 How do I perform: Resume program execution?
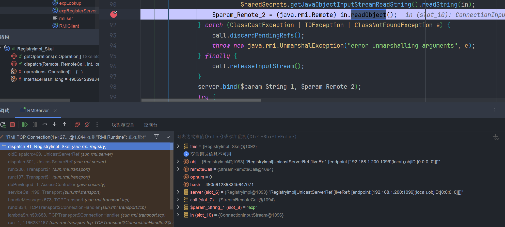(25, 125)
